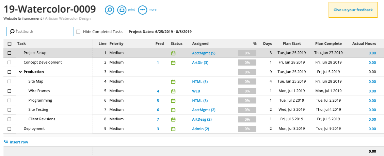This screenshot has width=384, height=156.
Task: Click Plan Complete date Thu, Jun 27 2019
Action: click(x=329, y=53)
